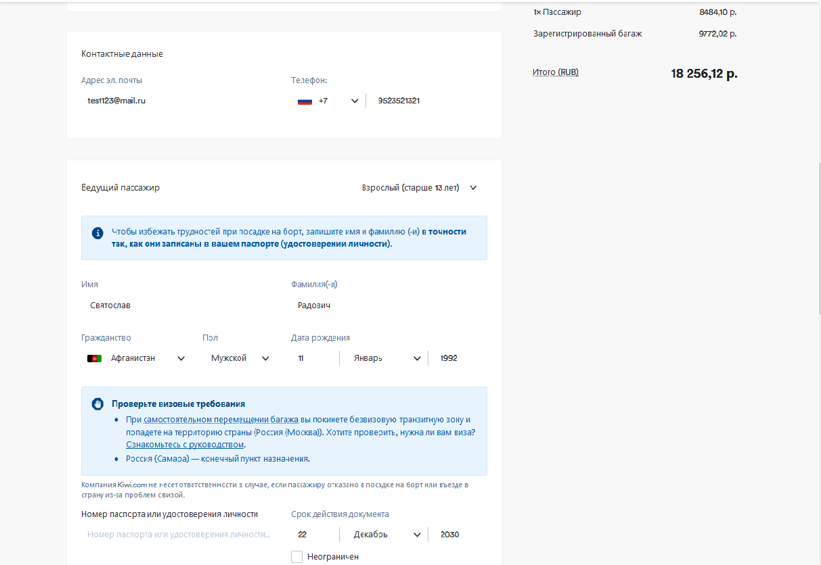
Task: Click the document expiry year field 2030
Action: pos(459,535)
